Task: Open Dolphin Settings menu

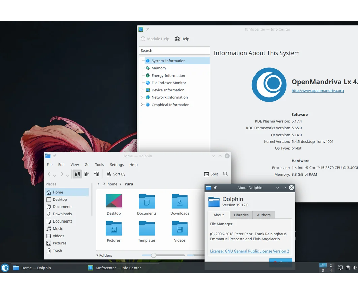Action: (117, 165)
